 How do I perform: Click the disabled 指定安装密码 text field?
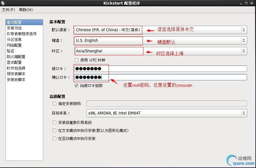coord(167,104)
